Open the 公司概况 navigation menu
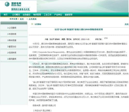The width and height of the screenshot is (129, 112). (16, 15)
